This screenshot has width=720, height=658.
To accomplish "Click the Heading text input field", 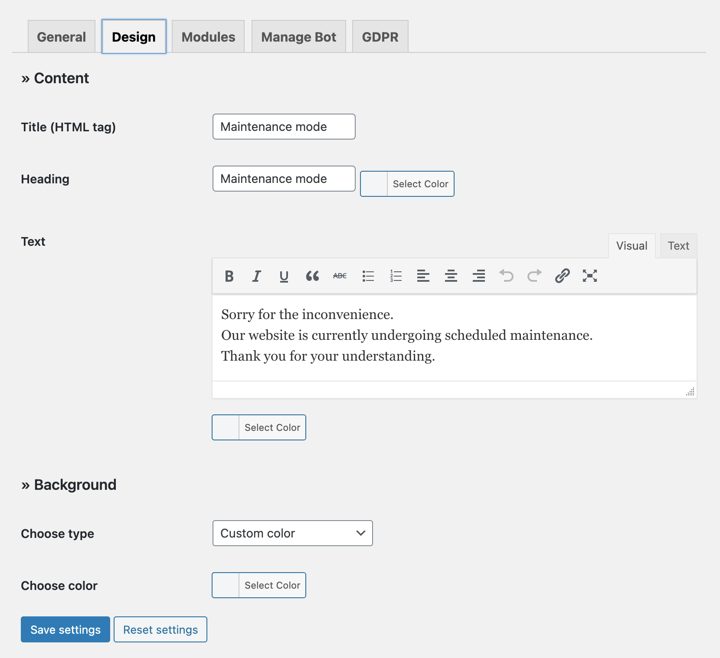I will [x=284, y=179].
